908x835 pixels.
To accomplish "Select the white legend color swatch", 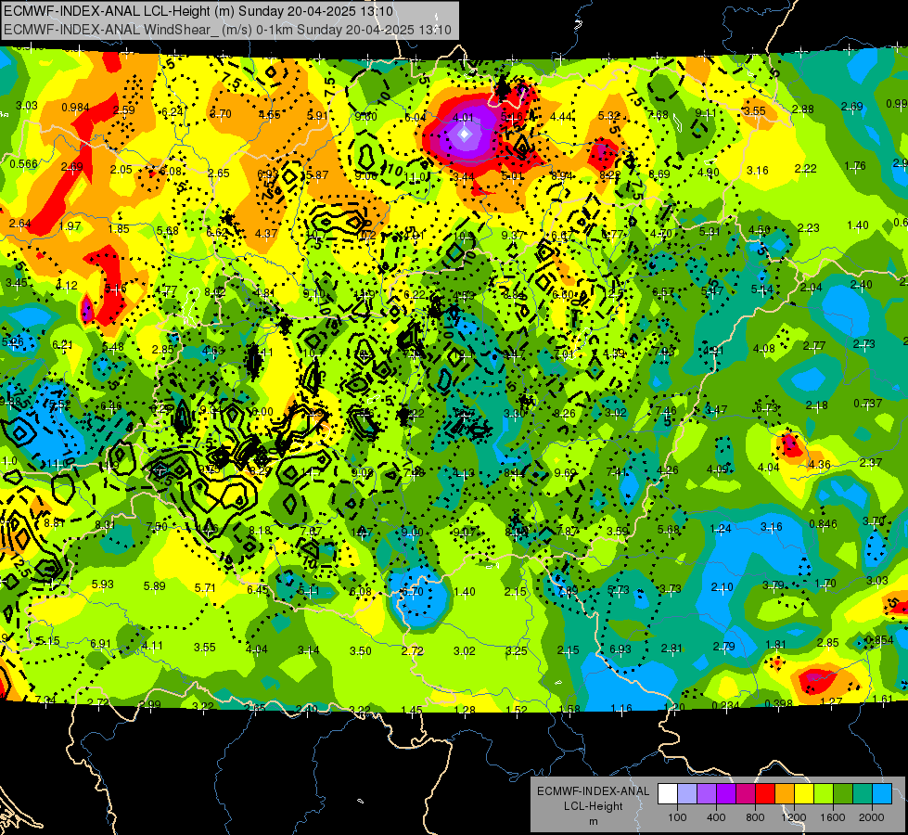I will coord(667,794).
